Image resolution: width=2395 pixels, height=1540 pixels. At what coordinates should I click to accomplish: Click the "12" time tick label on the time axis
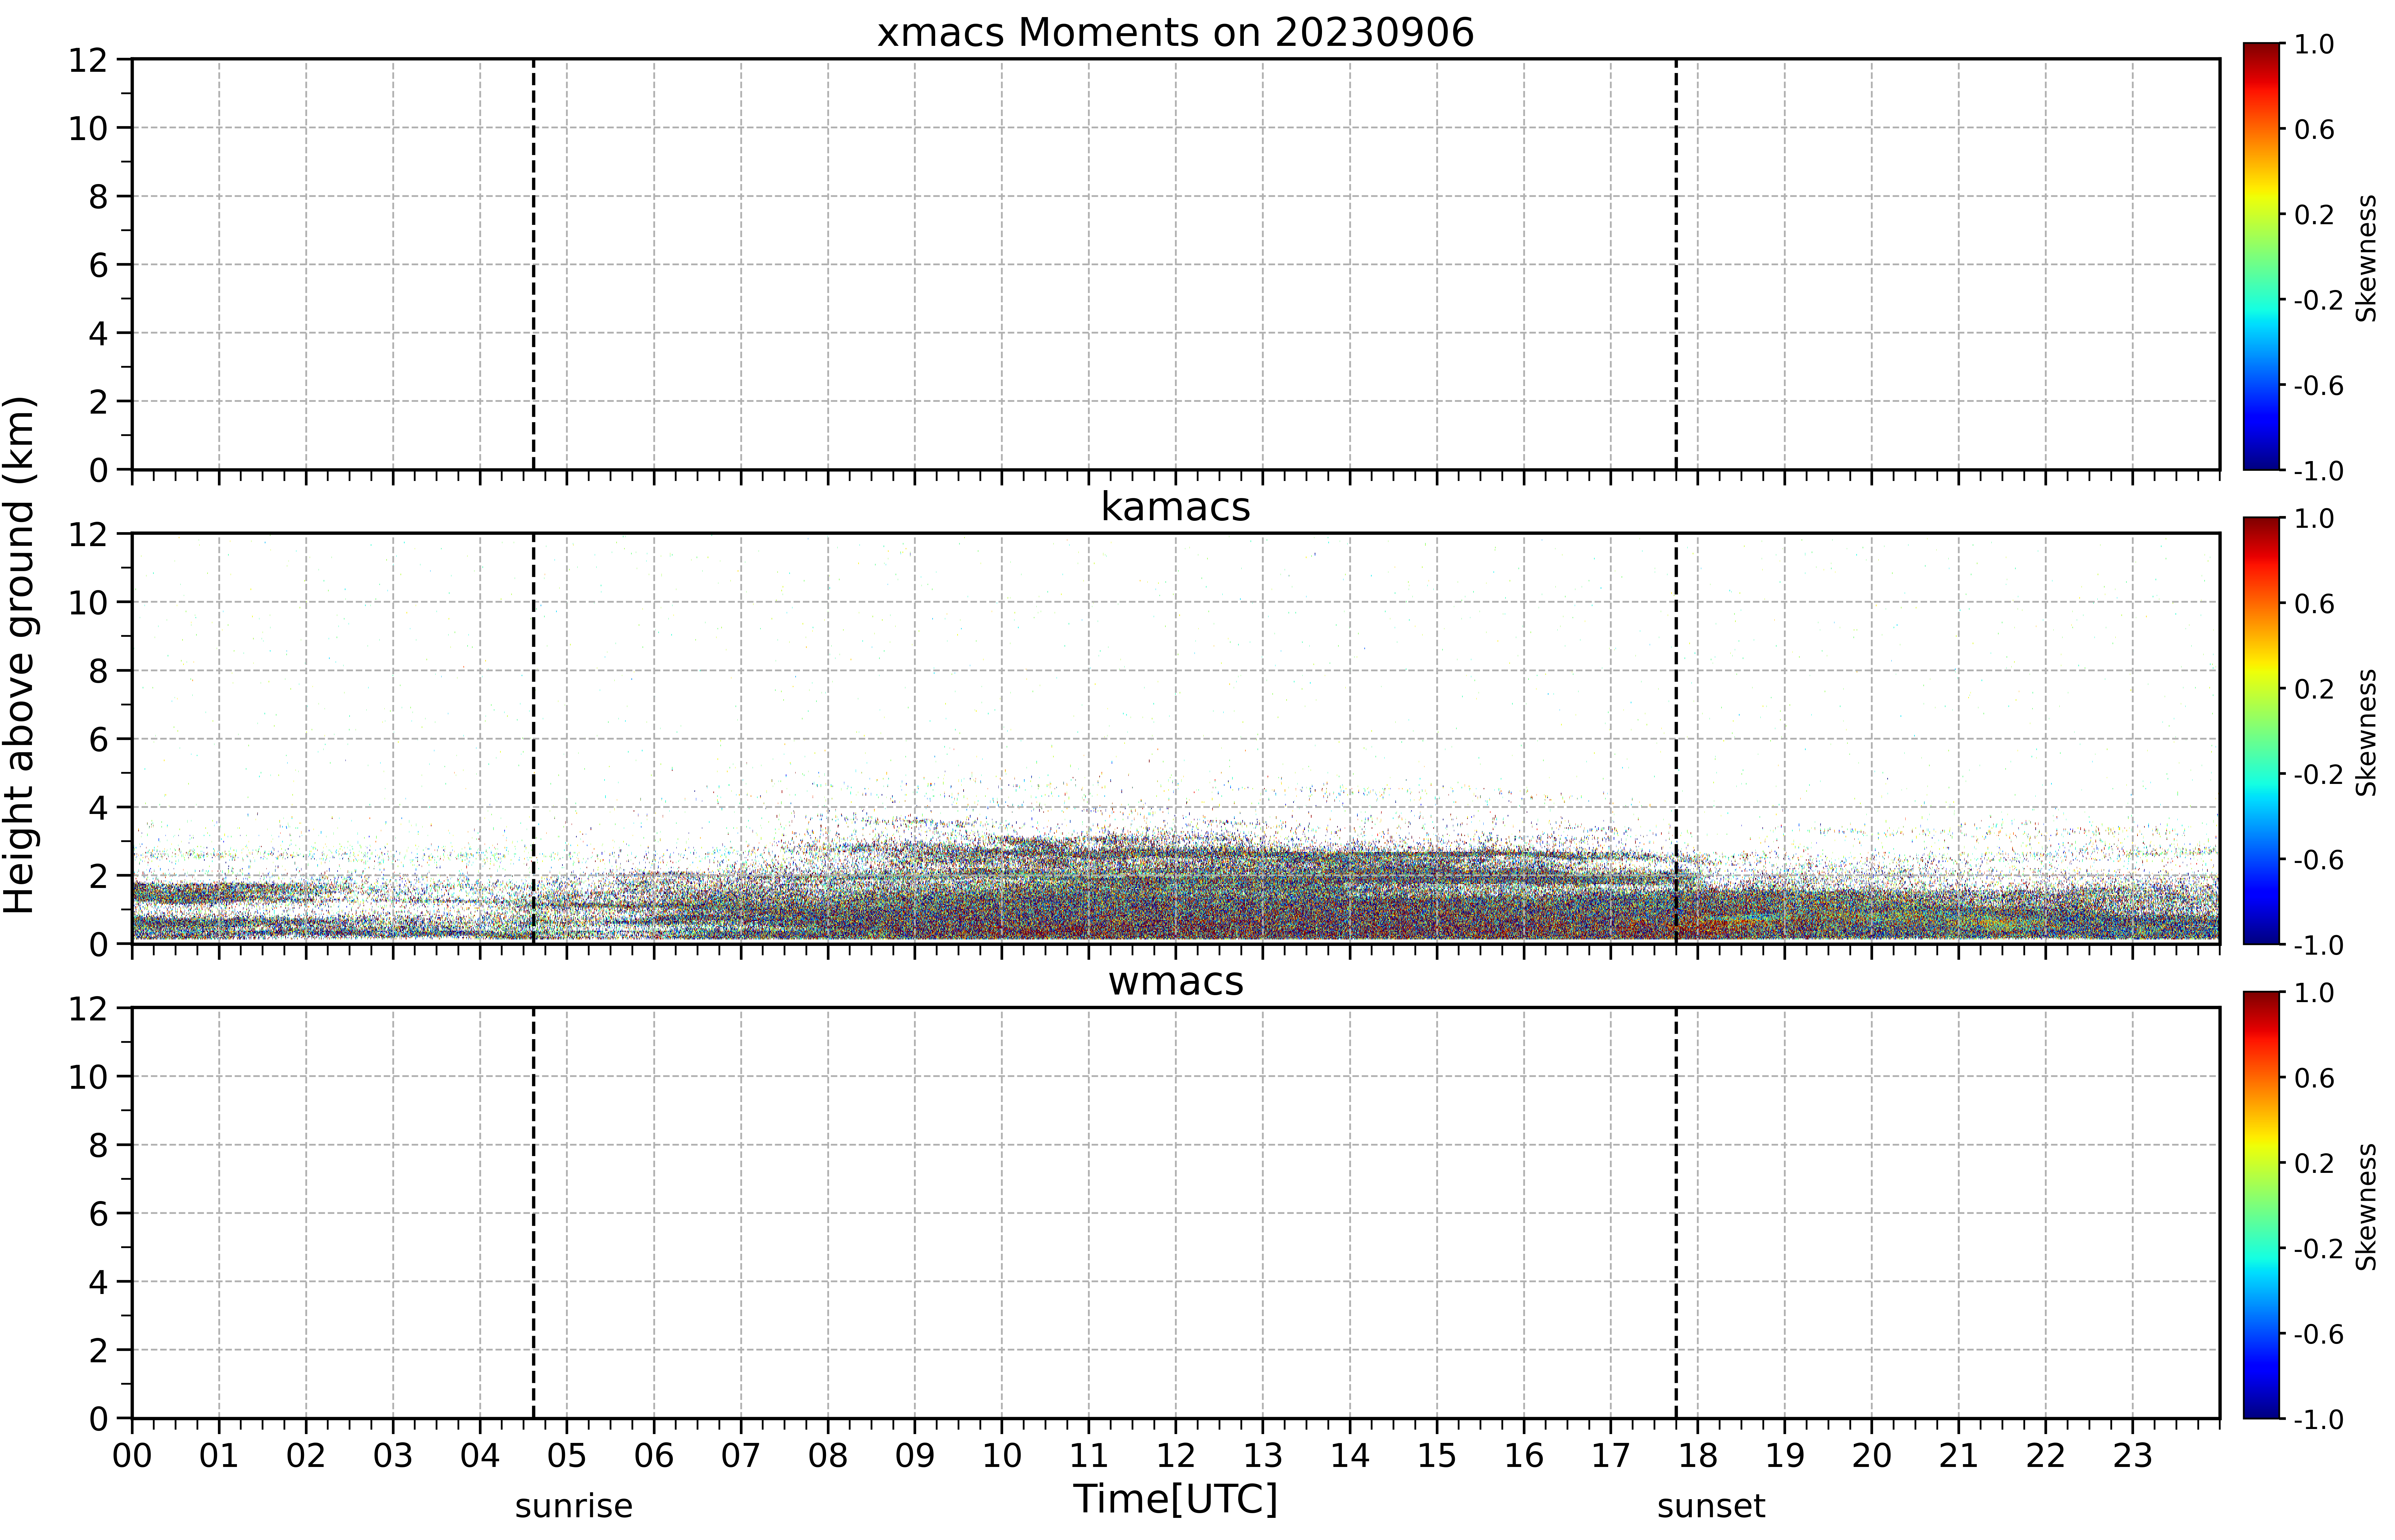click(1176, 1456)
